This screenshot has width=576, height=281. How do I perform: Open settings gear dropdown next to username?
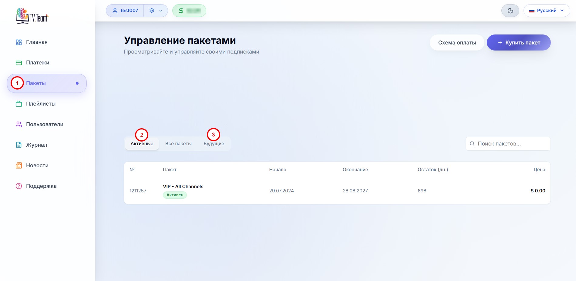(156, 11)
